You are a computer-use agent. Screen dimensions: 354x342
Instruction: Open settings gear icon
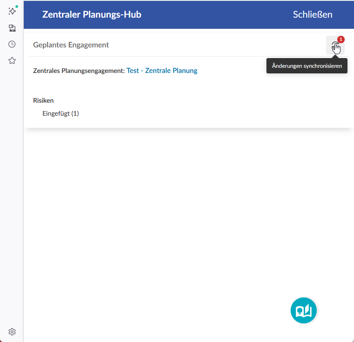(x=12, y=332)
